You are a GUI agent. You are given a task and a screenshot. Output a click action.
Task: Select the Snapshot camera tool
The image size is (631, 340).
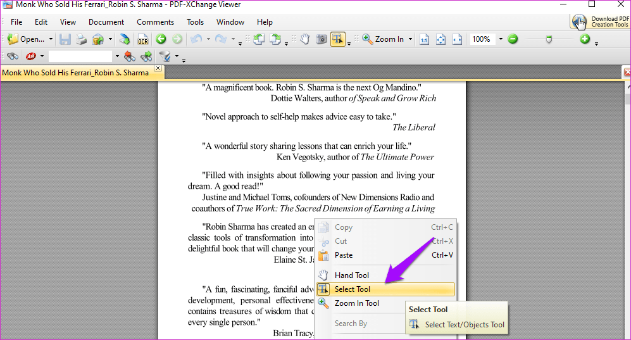tap(321, 39)
